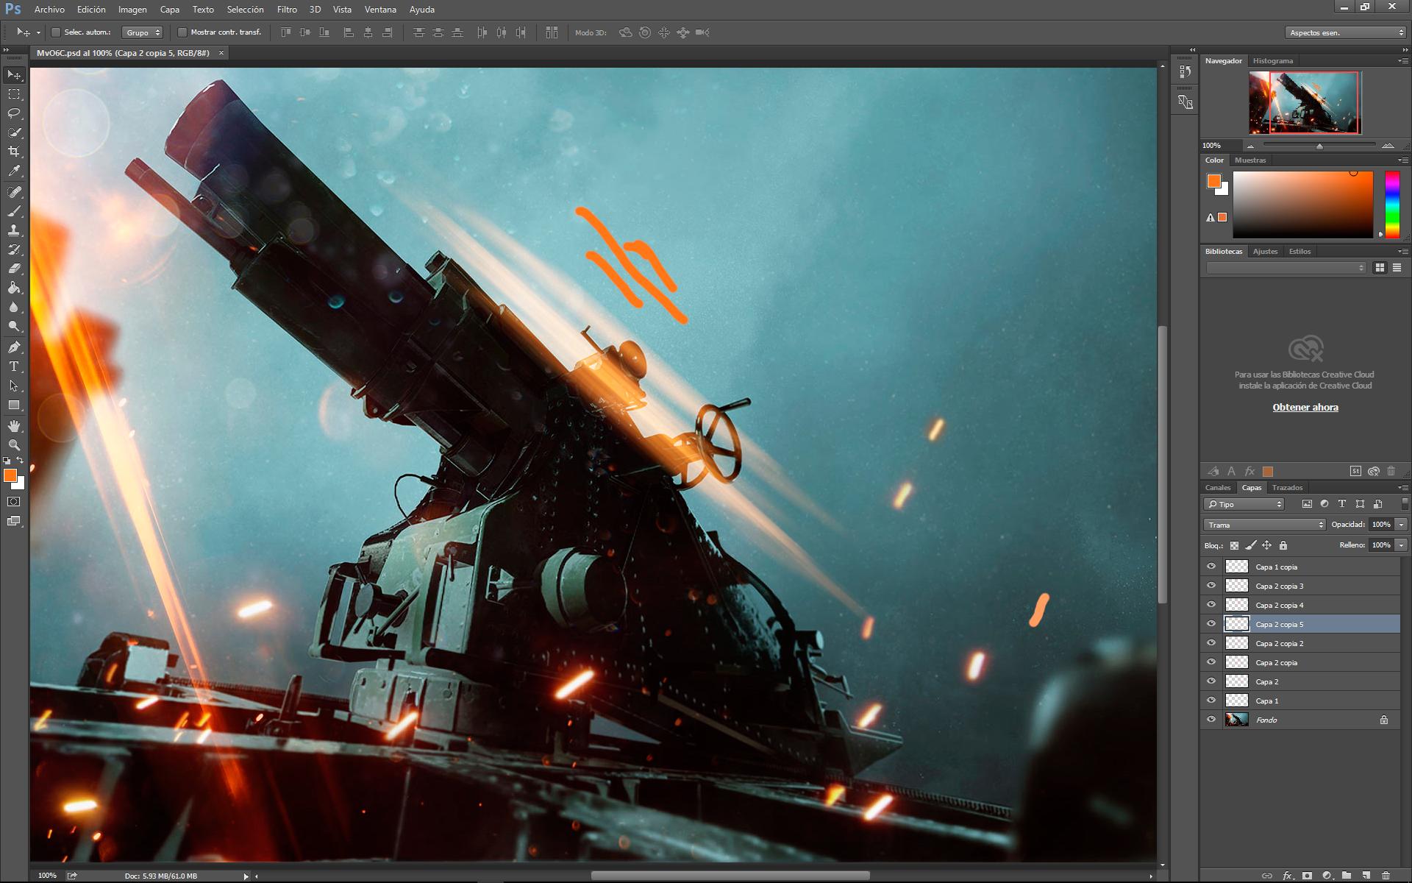Hide the Capa 1 layer
1412x883 pixels.
click(1211, 701)
